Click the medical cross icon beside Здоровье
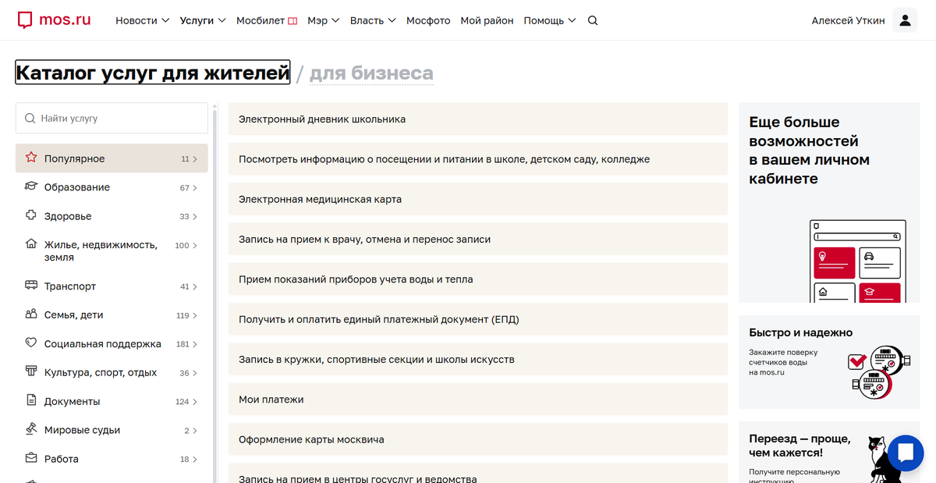936x483 pixels. [x=31, y=215]
